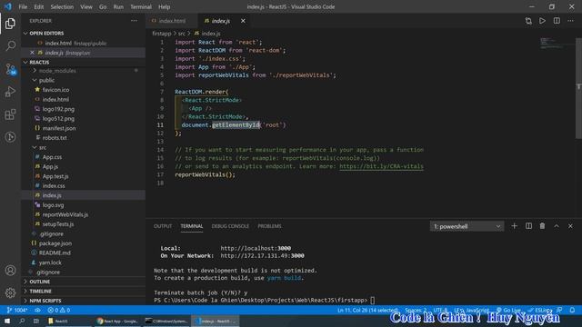Open package.json in the file tree

point(55,243)
